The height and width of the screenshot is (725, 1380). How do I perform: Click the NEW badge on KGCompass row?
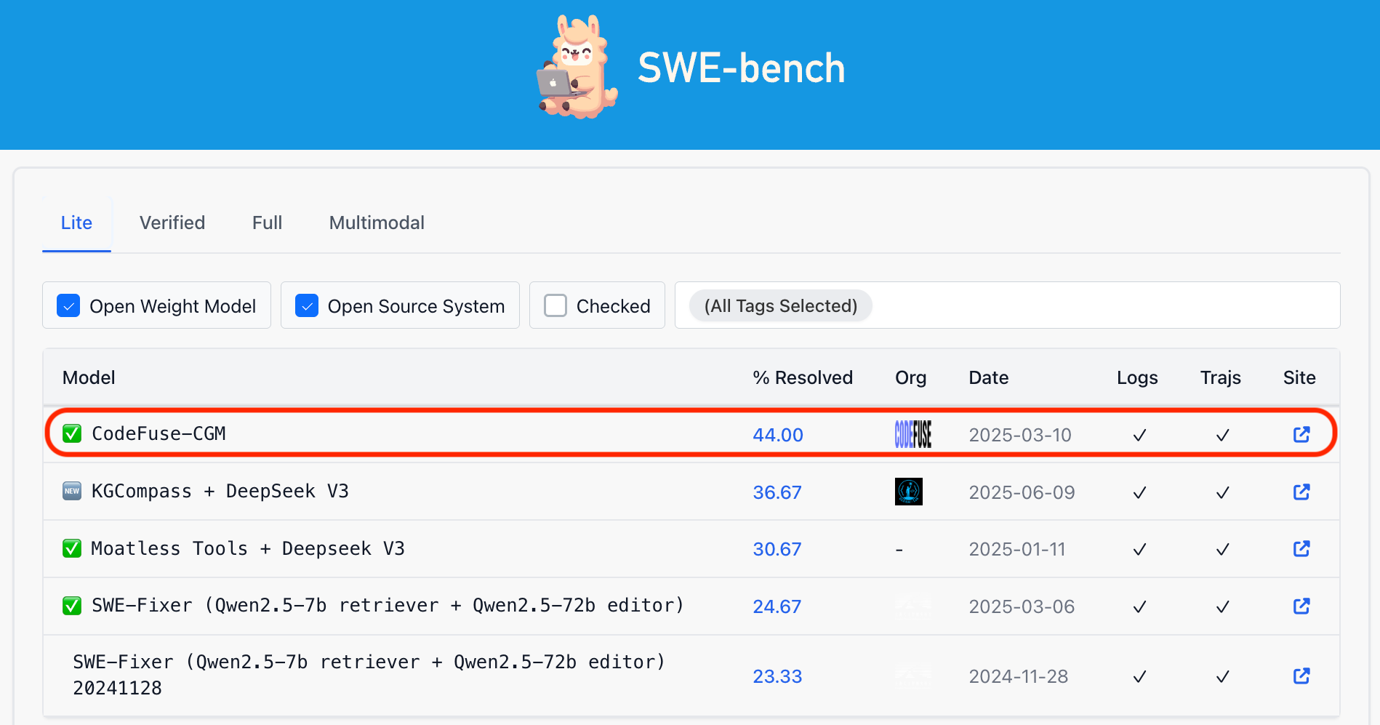coord(71,491)
